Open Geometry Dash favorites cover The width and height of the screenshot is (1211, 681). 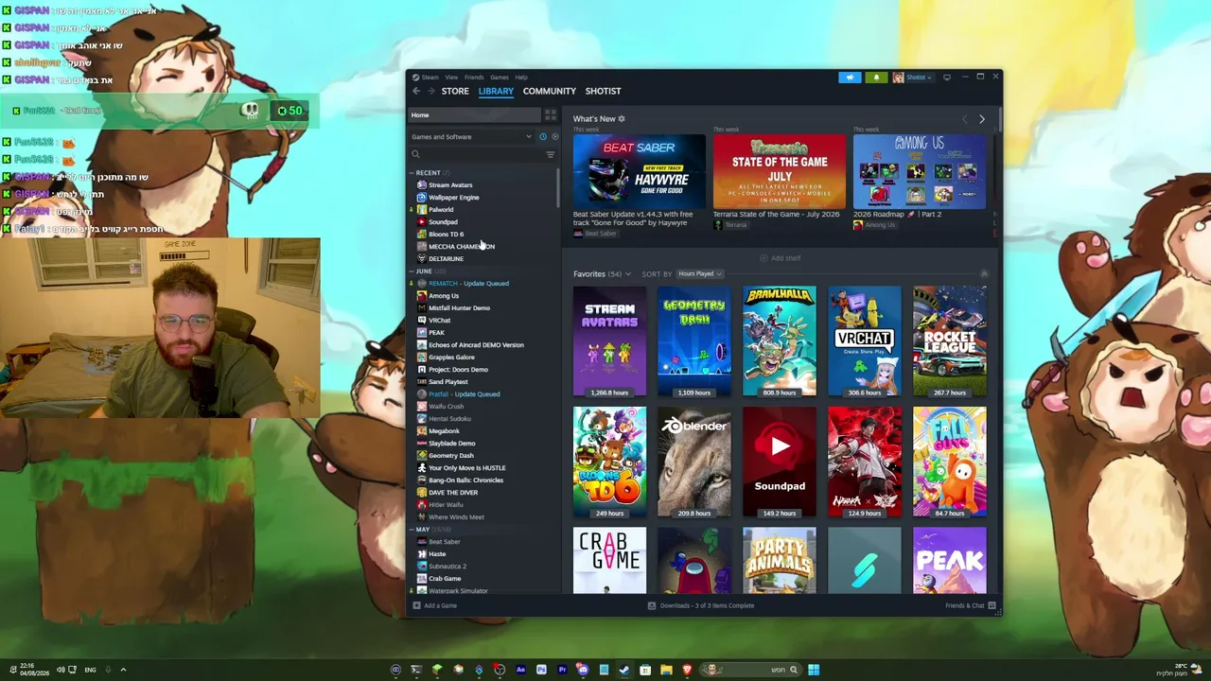pyautogui.click(x=694, y=341)
